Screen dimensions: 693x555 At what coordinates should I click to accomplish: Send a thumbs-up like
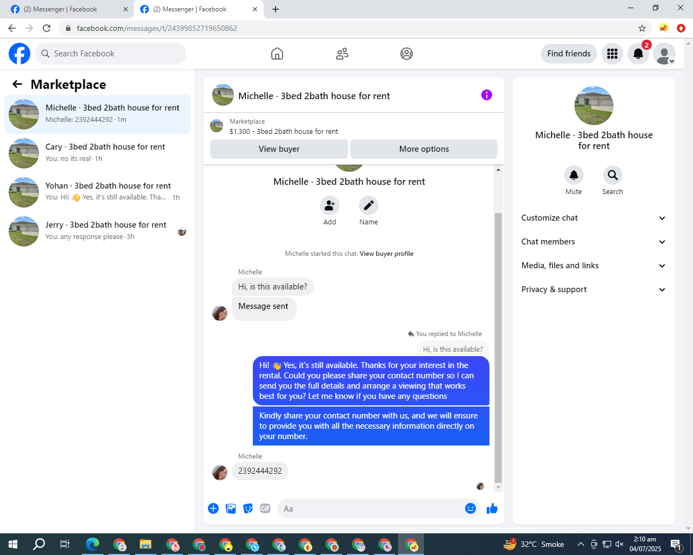(492, 508)
